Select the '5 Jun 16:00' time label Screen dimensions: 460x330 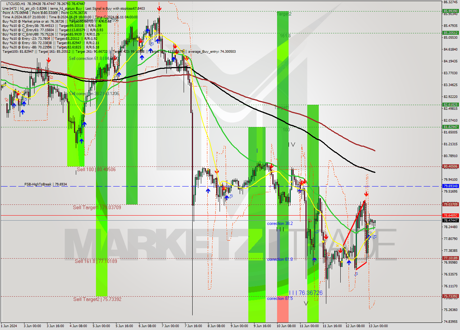[124, 326]
